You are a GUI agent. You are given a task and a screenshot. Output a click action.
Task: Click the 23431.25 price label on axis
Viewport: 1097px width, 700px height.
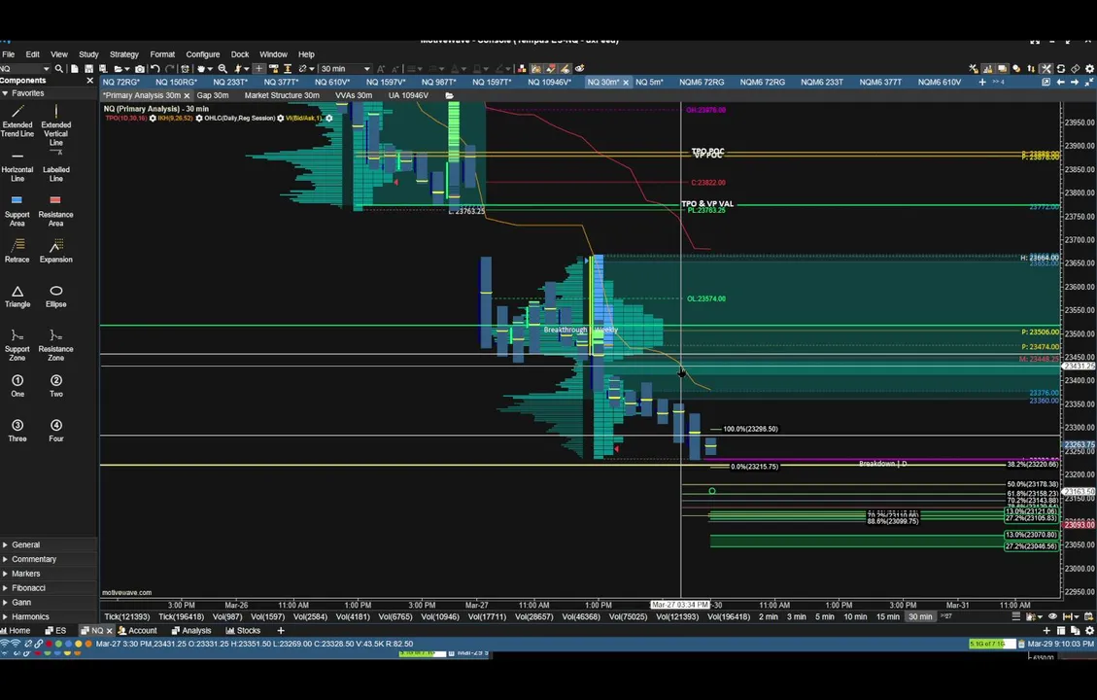point(1080,367)
